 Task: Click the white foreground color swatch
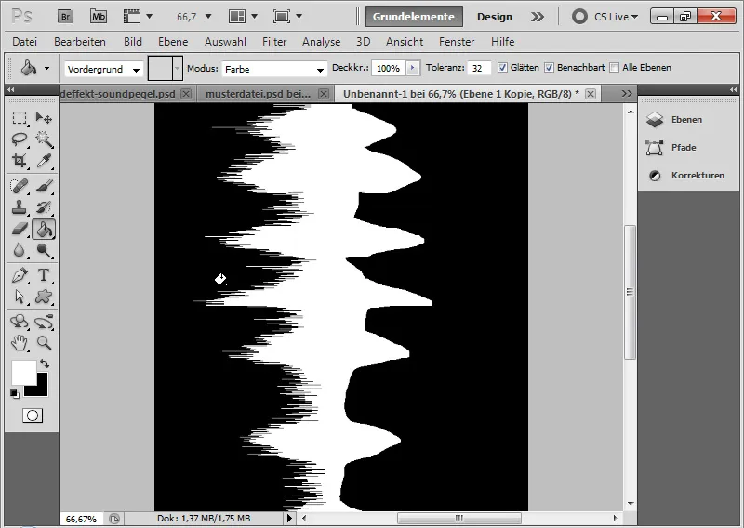pos(22,372)
